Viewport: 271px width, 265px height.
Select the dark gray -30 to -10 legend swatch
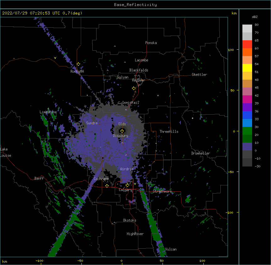[x=247, y=162]
